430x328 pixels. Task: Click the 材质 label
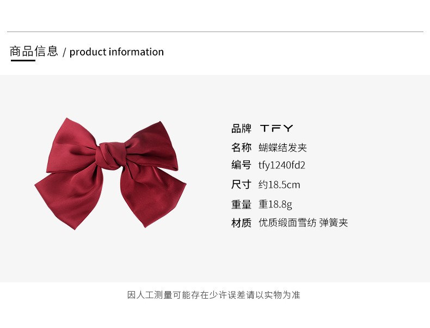241,223
